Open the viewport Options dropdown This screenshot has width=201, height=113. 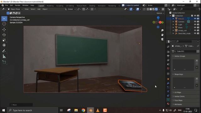click(160, 13)
